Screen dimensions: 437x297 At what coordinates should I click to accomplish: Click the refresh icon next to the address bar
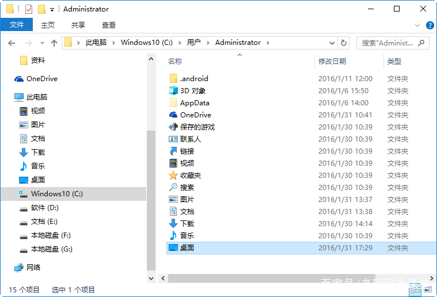pyautogui.click(x=344, y=43)
